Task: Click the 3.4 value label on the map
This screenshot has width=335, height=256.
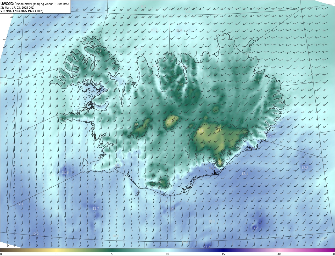Action: click(136, 124)
